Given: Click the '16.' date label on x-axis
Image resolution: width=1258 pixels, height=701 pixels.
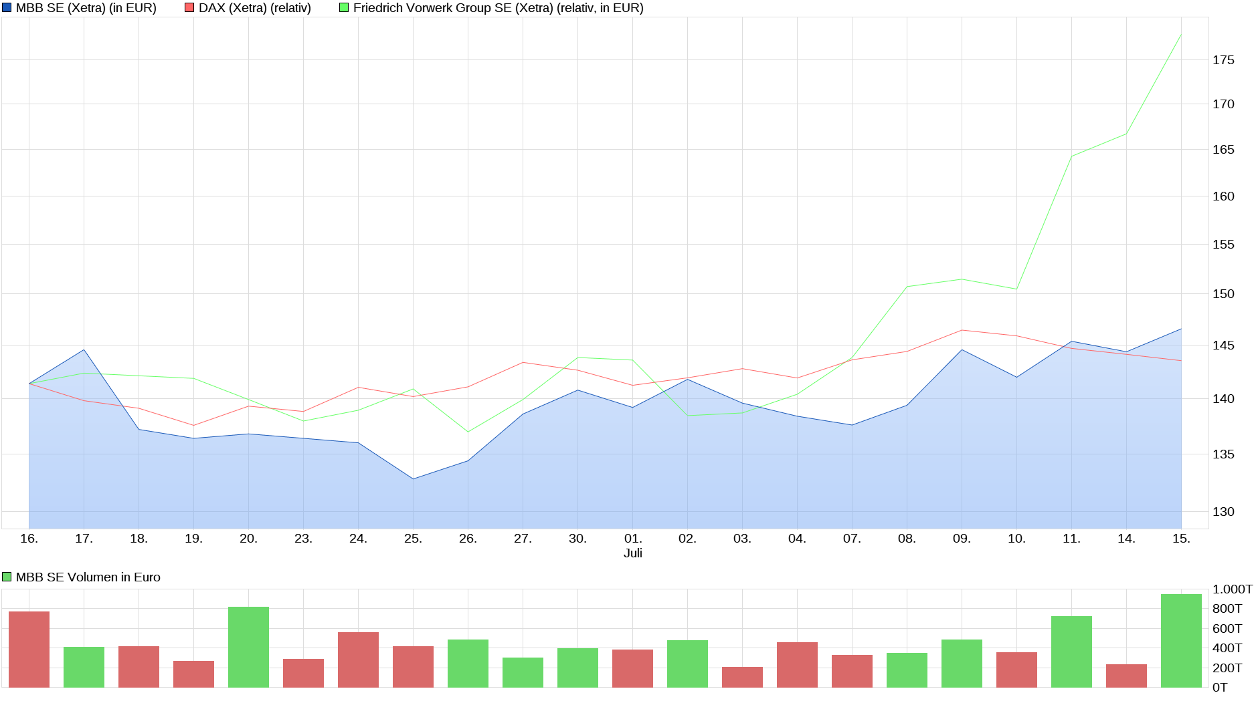Looking at the screenshot, I should [x=29, y=539].
